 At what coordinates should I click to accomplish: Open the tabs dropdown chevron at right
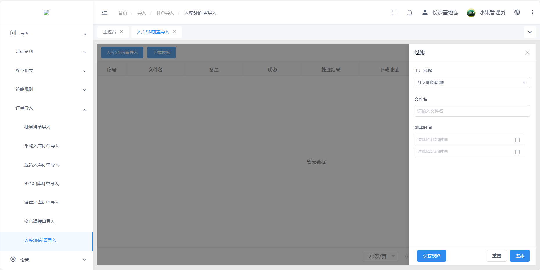pos(530,32)
